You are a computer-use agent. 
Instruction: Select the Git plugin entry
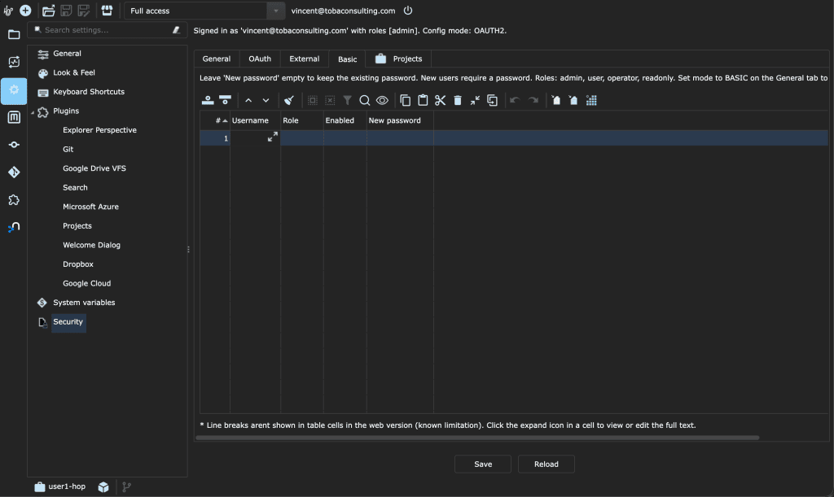(x=68, y=149)
